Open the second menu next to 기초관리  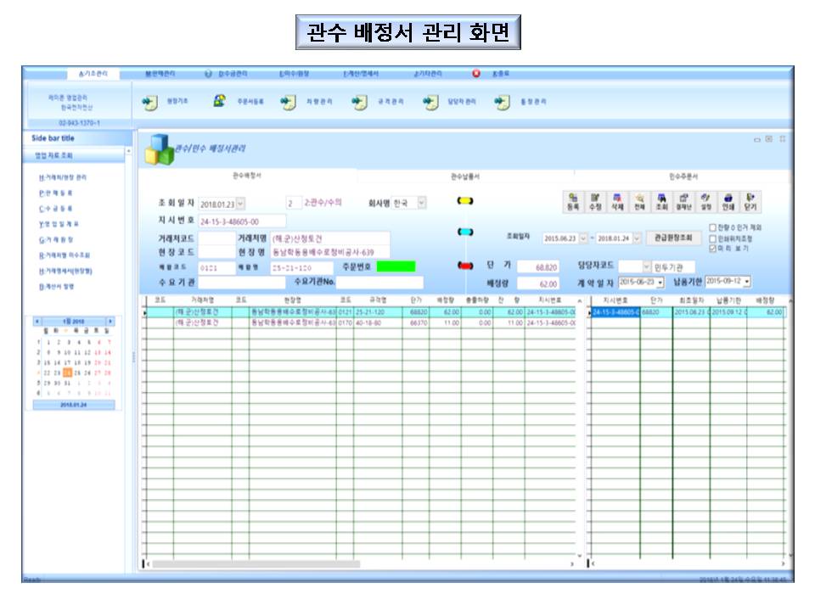click(160, 74)
